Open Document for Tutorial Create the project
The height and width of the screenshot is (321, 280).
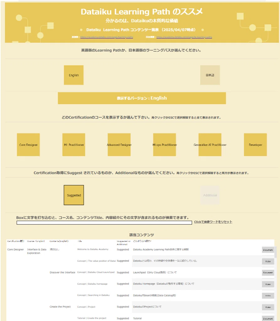tap(268, 318)
